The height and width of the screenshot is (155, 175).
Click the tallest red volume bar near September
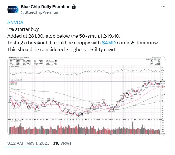[61, 127]
